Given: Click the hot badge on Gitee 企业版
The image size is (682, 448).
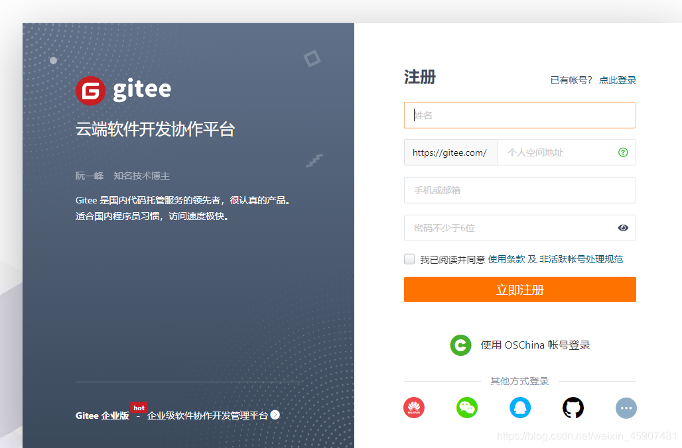Looking at the screenshot, I should pos(139,408).
